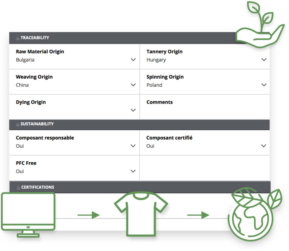The height and width of the screenshot is (251, 289).
Task: Click the lock icon on CERTIFICATIONS header
Action: (x=18, y=187)
